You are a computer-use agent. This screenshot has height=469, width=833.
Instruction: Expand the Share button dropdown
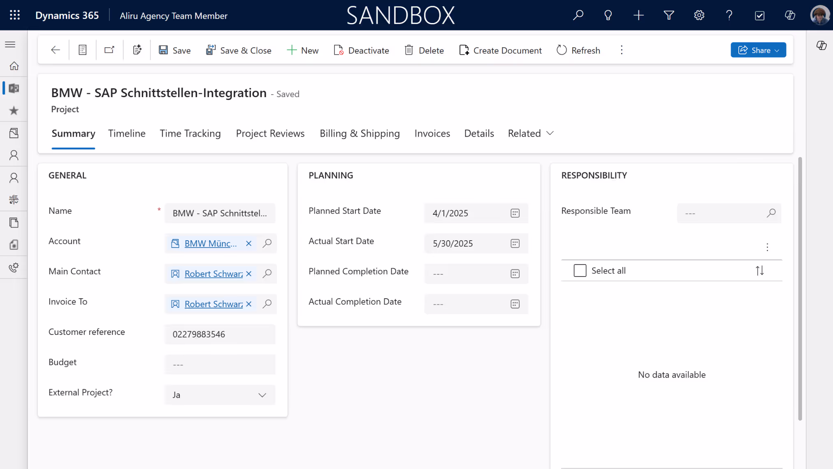pos(777,50)
